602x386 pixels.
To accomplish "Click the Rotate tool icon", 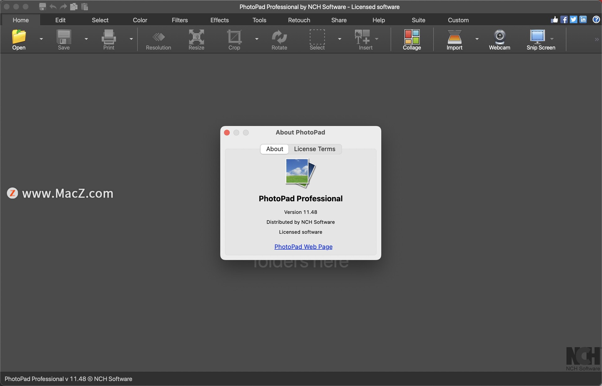I will [279, 37].
